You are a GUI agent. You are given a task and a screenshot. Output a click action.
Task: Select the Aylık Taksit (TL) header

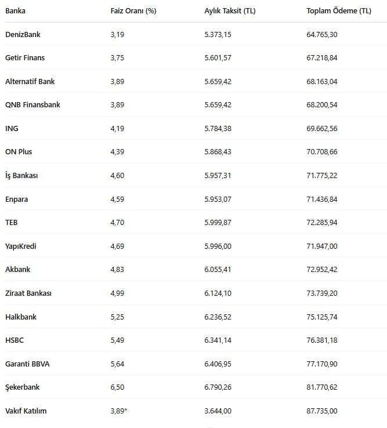click(x=230, y=11)
